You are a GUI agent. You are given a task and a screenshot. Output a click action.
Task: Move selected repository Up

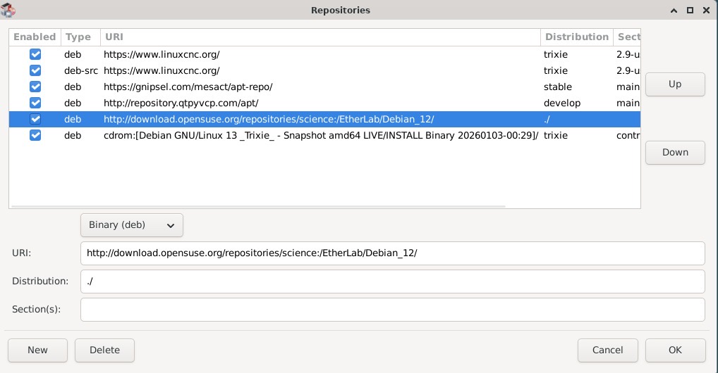675,84
